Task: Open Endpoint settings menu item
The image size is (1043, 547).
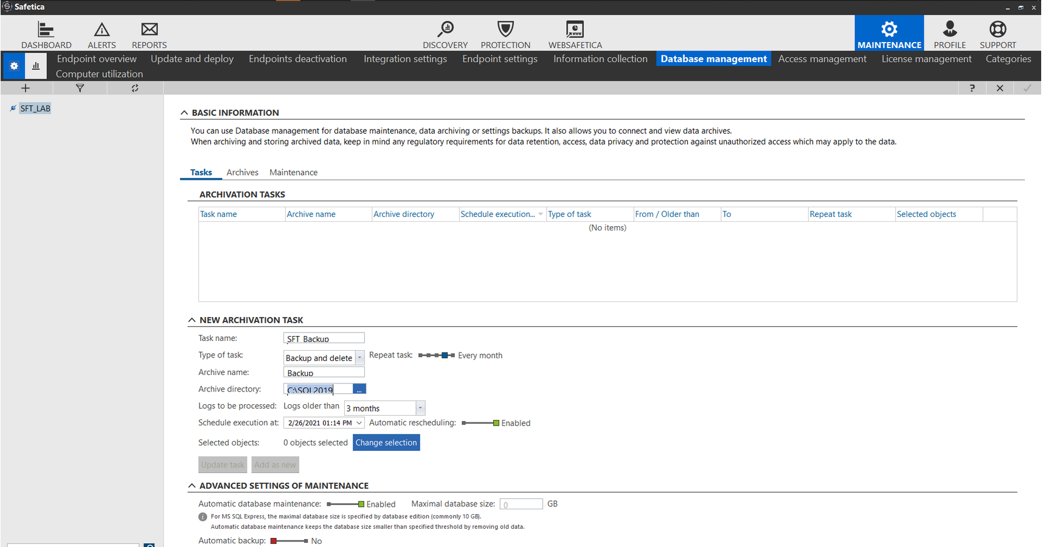Action: pyautogui.click(x=500, y=58)
